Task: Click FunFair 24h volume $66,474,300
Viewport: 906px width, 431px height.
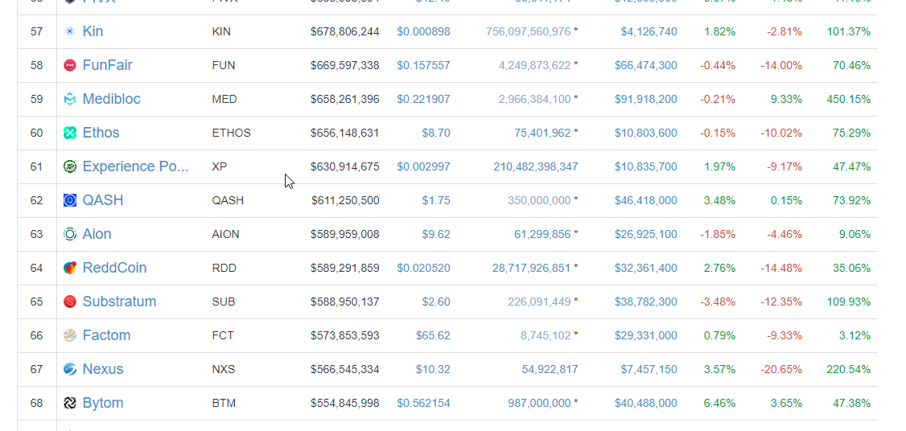Action: coord(646,66)
